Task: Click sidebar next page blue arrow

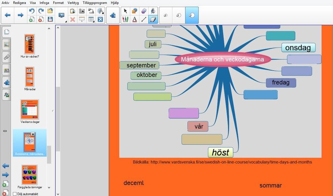Action: click(6, 175)
